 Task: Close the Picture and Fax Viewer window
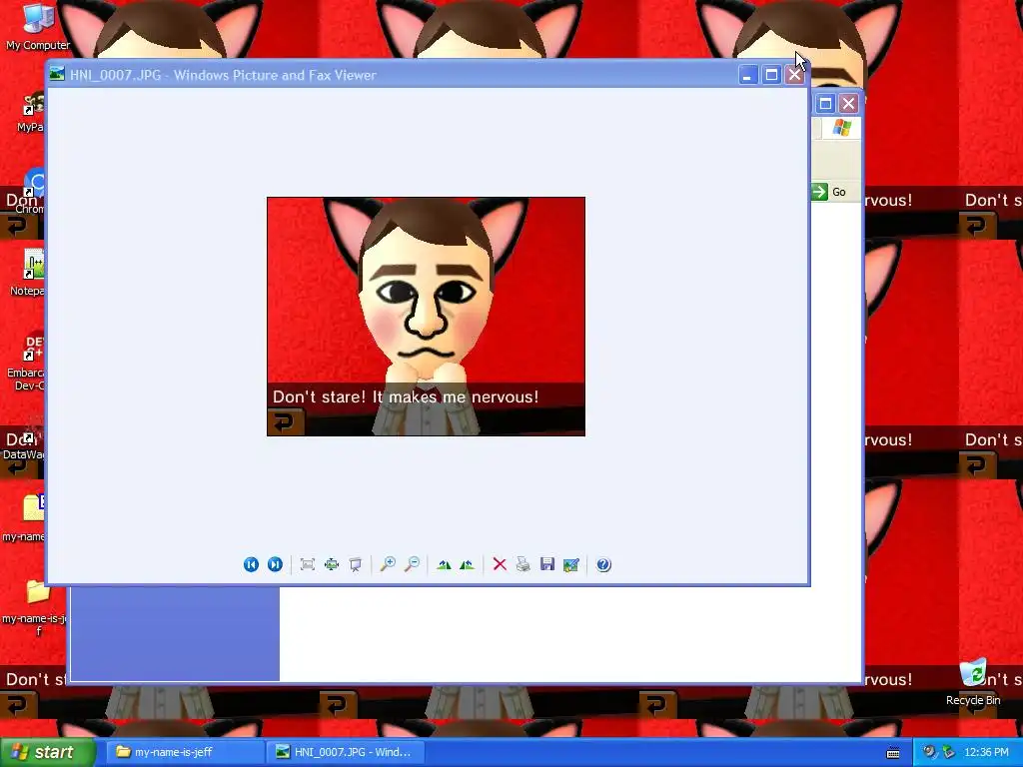click(x=794, y=75)
